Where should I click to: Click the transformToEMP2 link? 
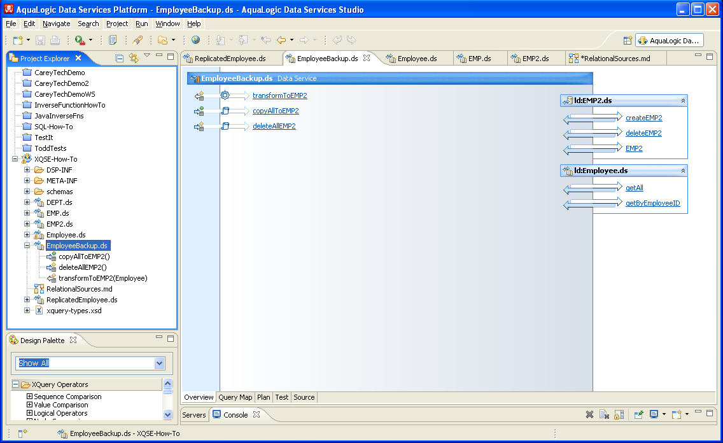(280, 95)
